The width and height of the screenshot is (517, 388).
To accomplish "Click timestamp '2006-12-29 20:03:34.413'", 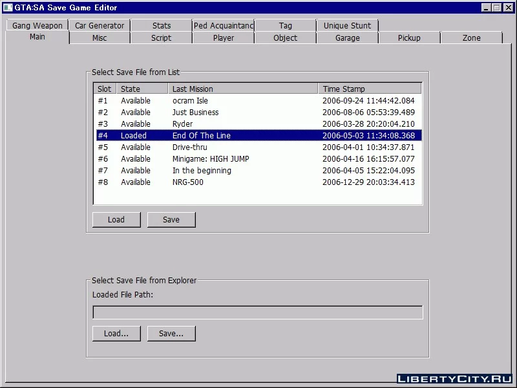I will coord(368,182).
